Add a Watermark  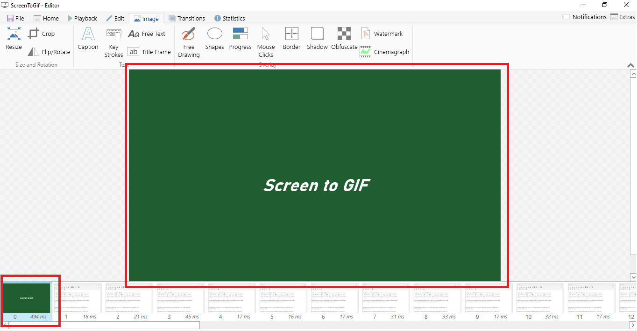[382, 34]
